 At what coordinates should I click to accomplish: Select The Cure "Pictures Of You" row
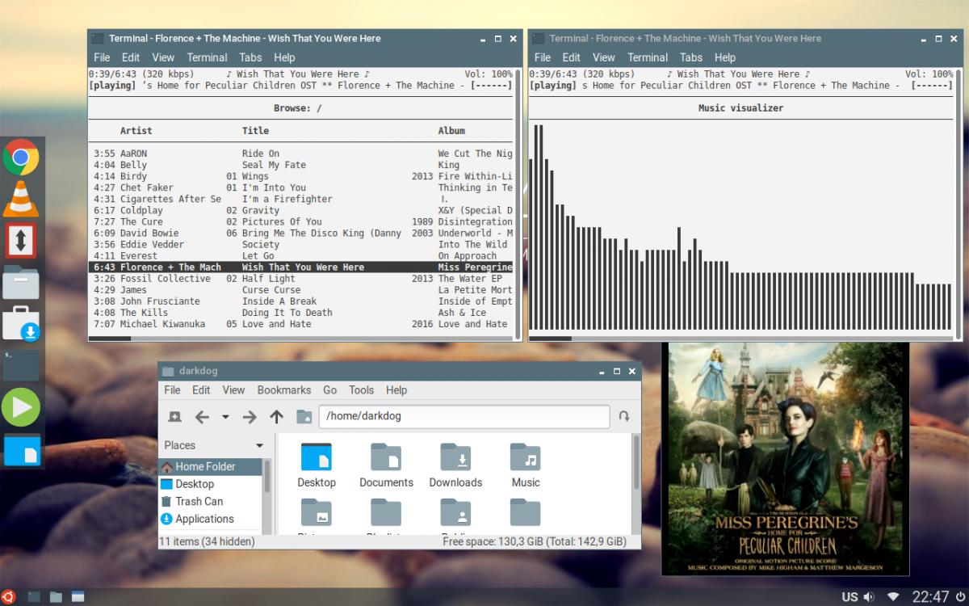point(300,221)
